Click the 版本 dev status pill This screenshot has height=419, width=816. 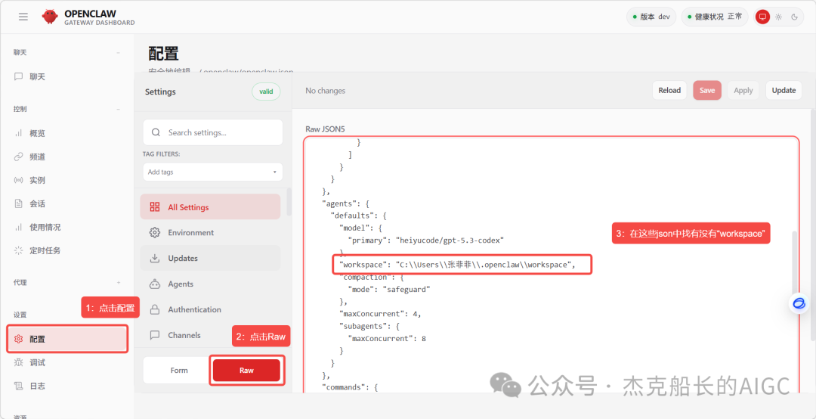coord(651,17)
